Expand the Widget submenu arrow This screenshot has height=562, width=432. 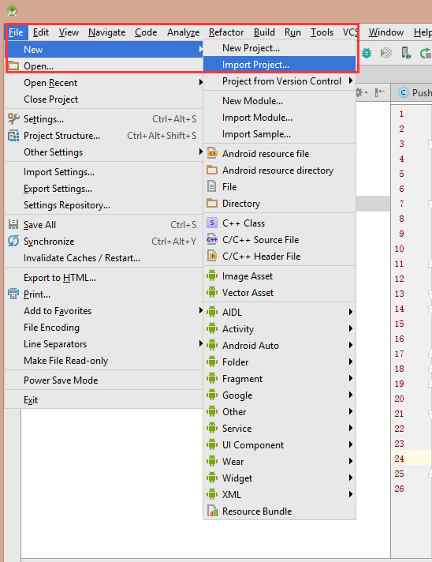pyautogui.click(x=351, y=478)
